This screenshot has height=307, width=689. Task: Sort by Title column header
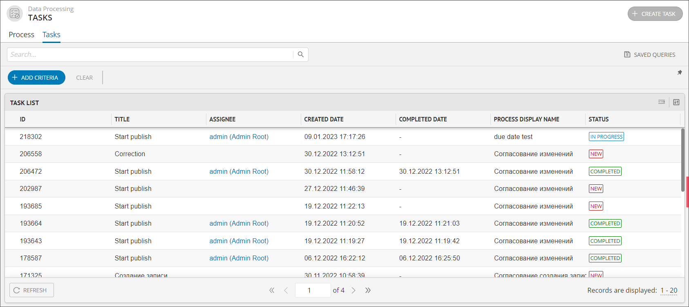[x=122, y=119]
